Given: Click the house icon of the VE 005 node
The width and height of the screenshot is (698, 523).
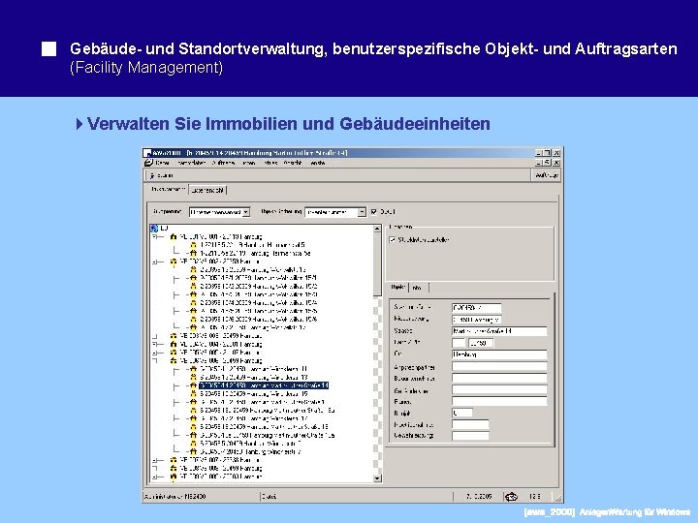Looking at the screenshot, I should pos(174,353).
